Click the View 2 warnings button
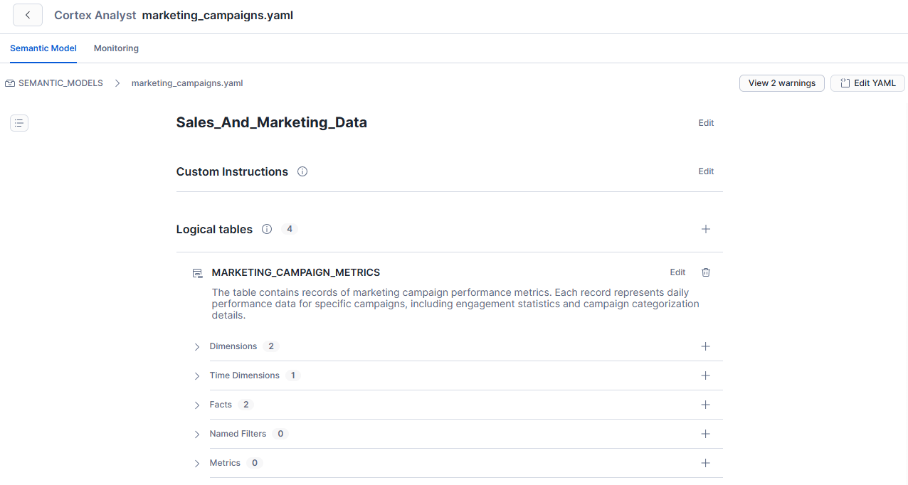Screen dimensions: 908x485 (781, 83)
